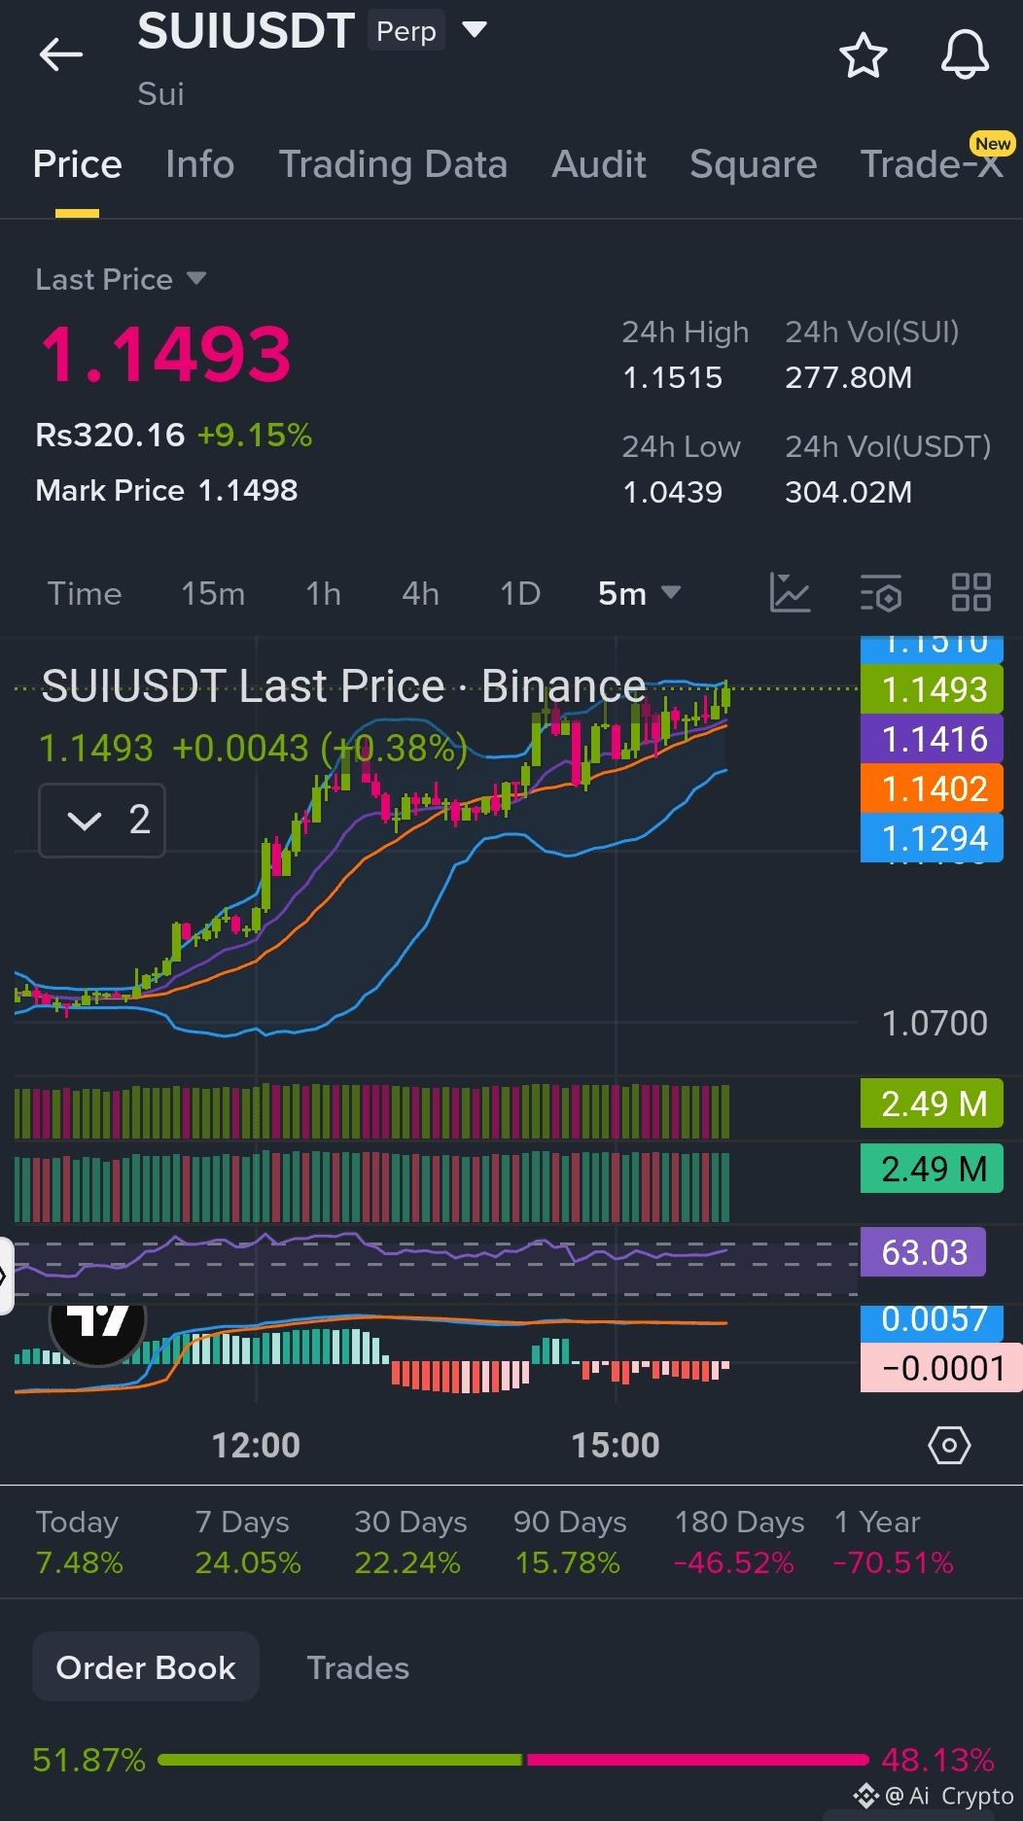1023x1821 pixels.
Task: Switch to the Price tab
Action: click(77, 164)
